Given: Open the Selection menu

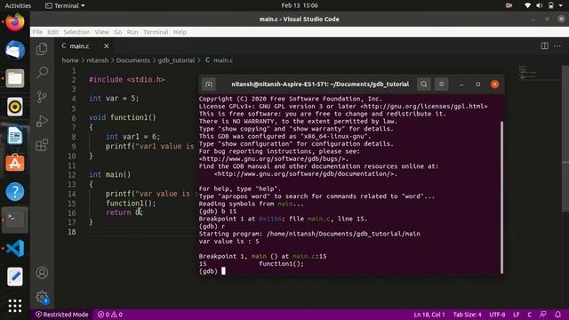Looking at the screenshot, I should click(76, 32).
